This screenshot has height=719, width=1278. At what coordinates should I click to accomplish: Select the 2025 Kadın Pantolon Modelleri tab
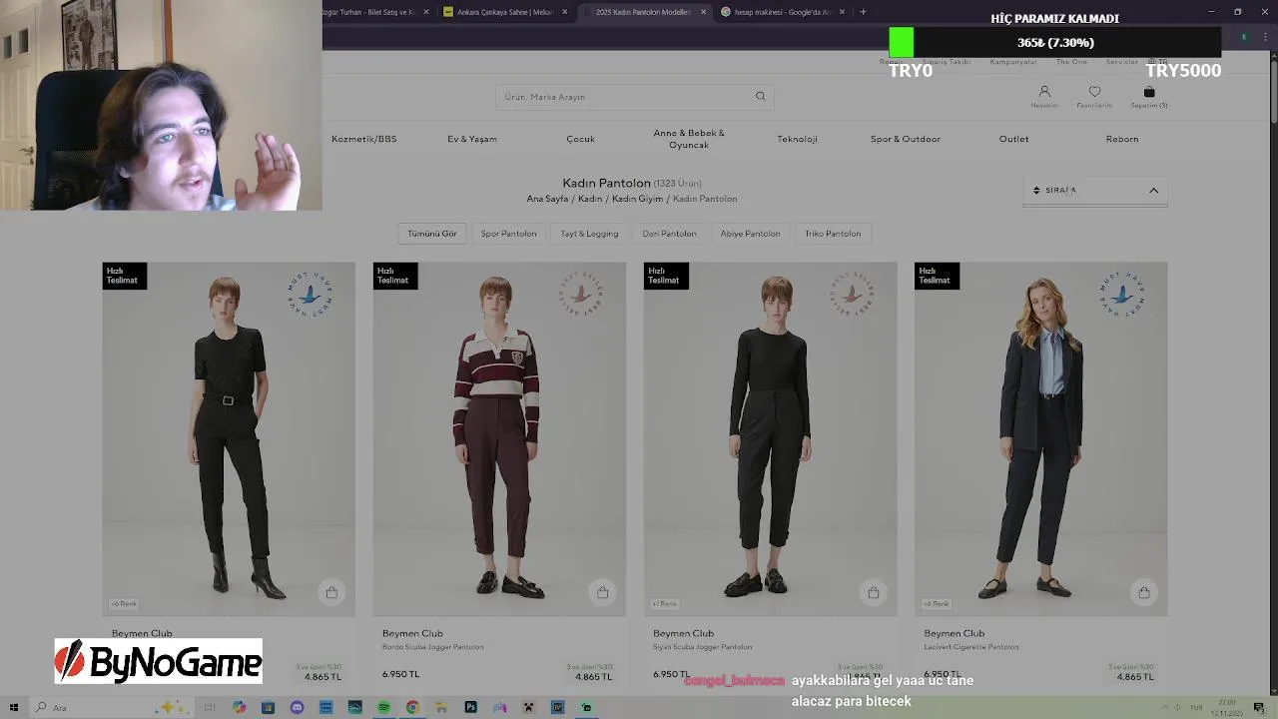644,12
